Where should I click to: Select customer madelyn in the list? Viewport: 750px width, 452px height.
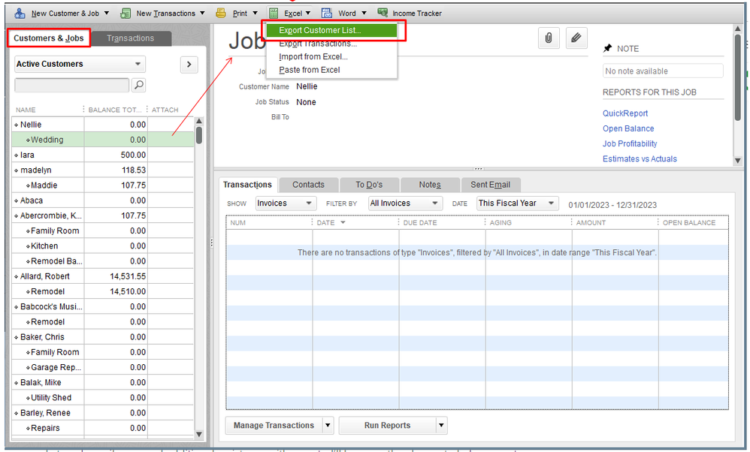tap(103, 170)
